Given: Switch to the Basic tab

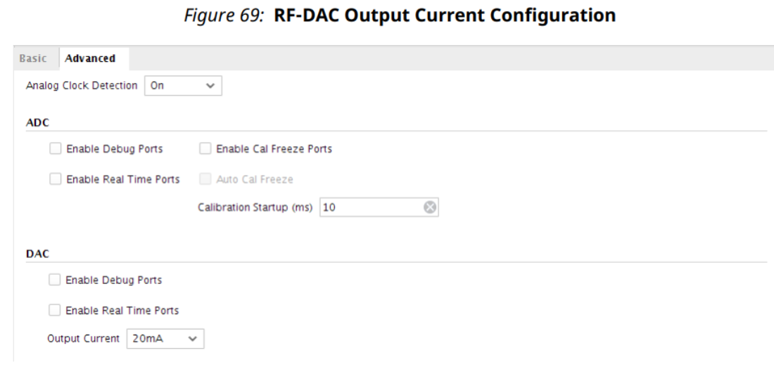Looking at the screenshot, I should [x=33, y=58].
